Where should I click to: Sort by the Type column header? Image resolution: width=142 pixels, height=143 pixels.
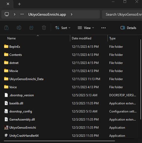112,38
